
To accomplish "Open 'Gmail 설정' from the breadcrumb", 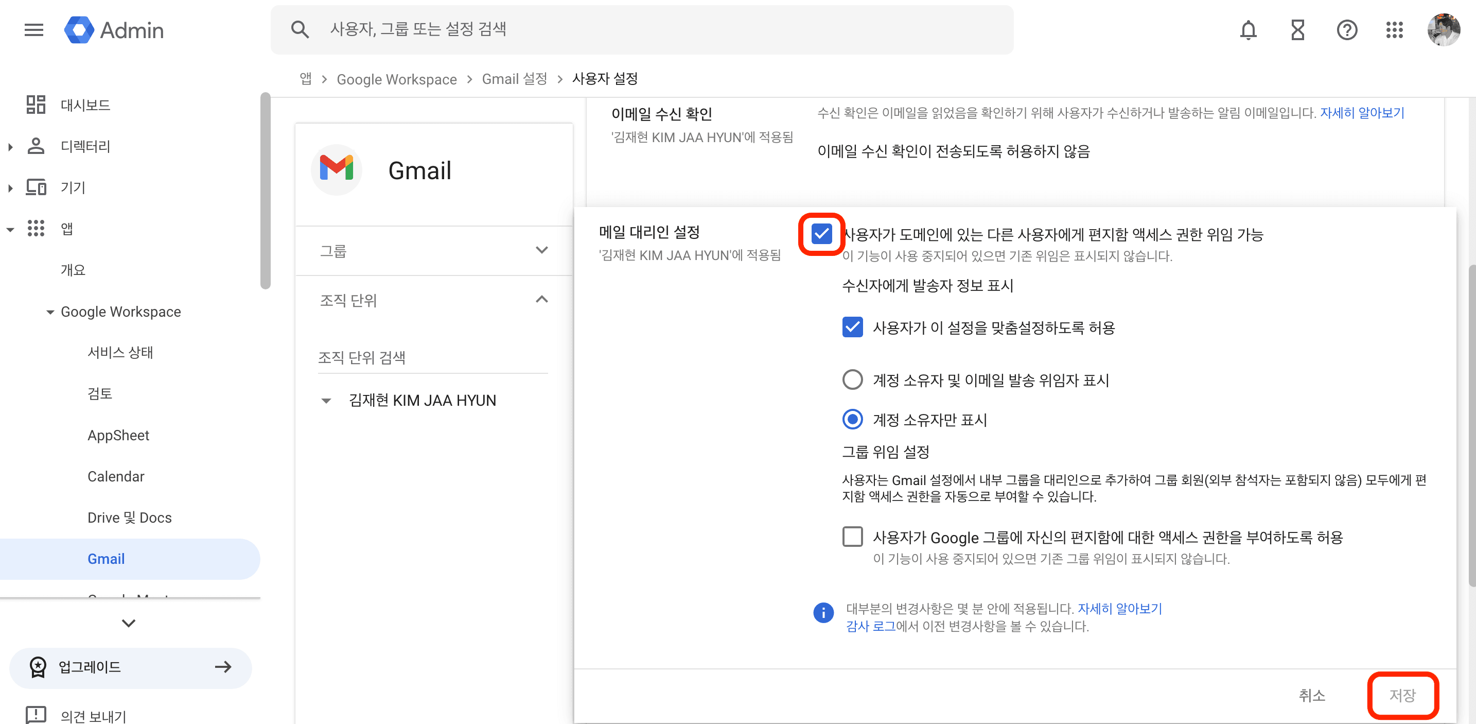I will pos(514,79).
